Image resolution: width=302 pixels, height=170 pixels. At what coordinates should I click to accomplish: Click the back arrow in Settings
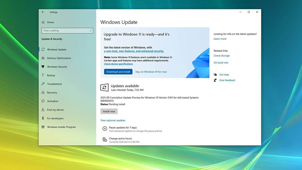click(x=43, y=12)
